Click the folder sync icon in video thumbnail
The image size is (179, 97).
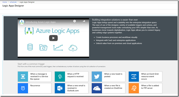point(43,47)
